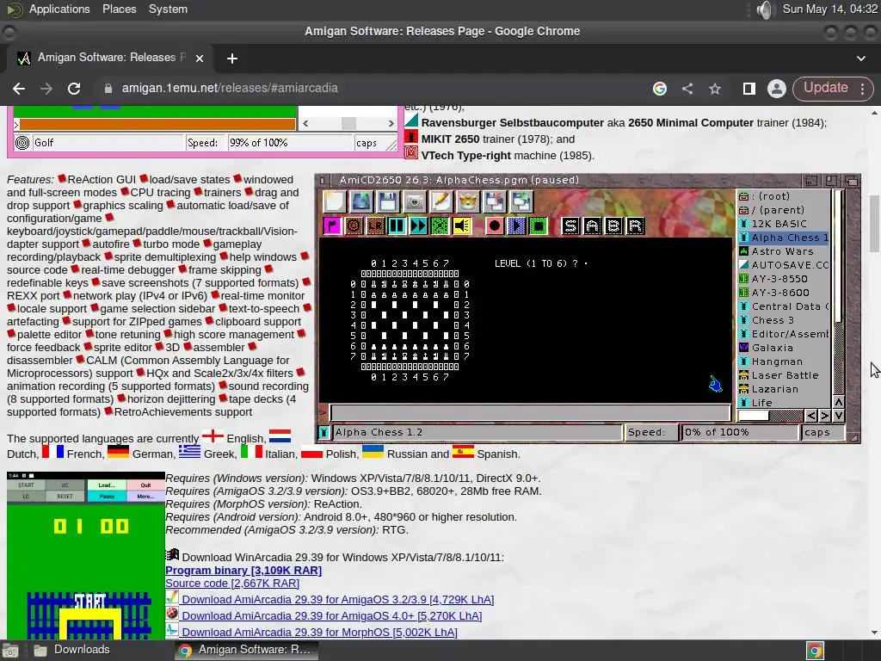Open Program binary [3,109K RAR] link
Screen dimensions: 881x661
click(243, 571)
